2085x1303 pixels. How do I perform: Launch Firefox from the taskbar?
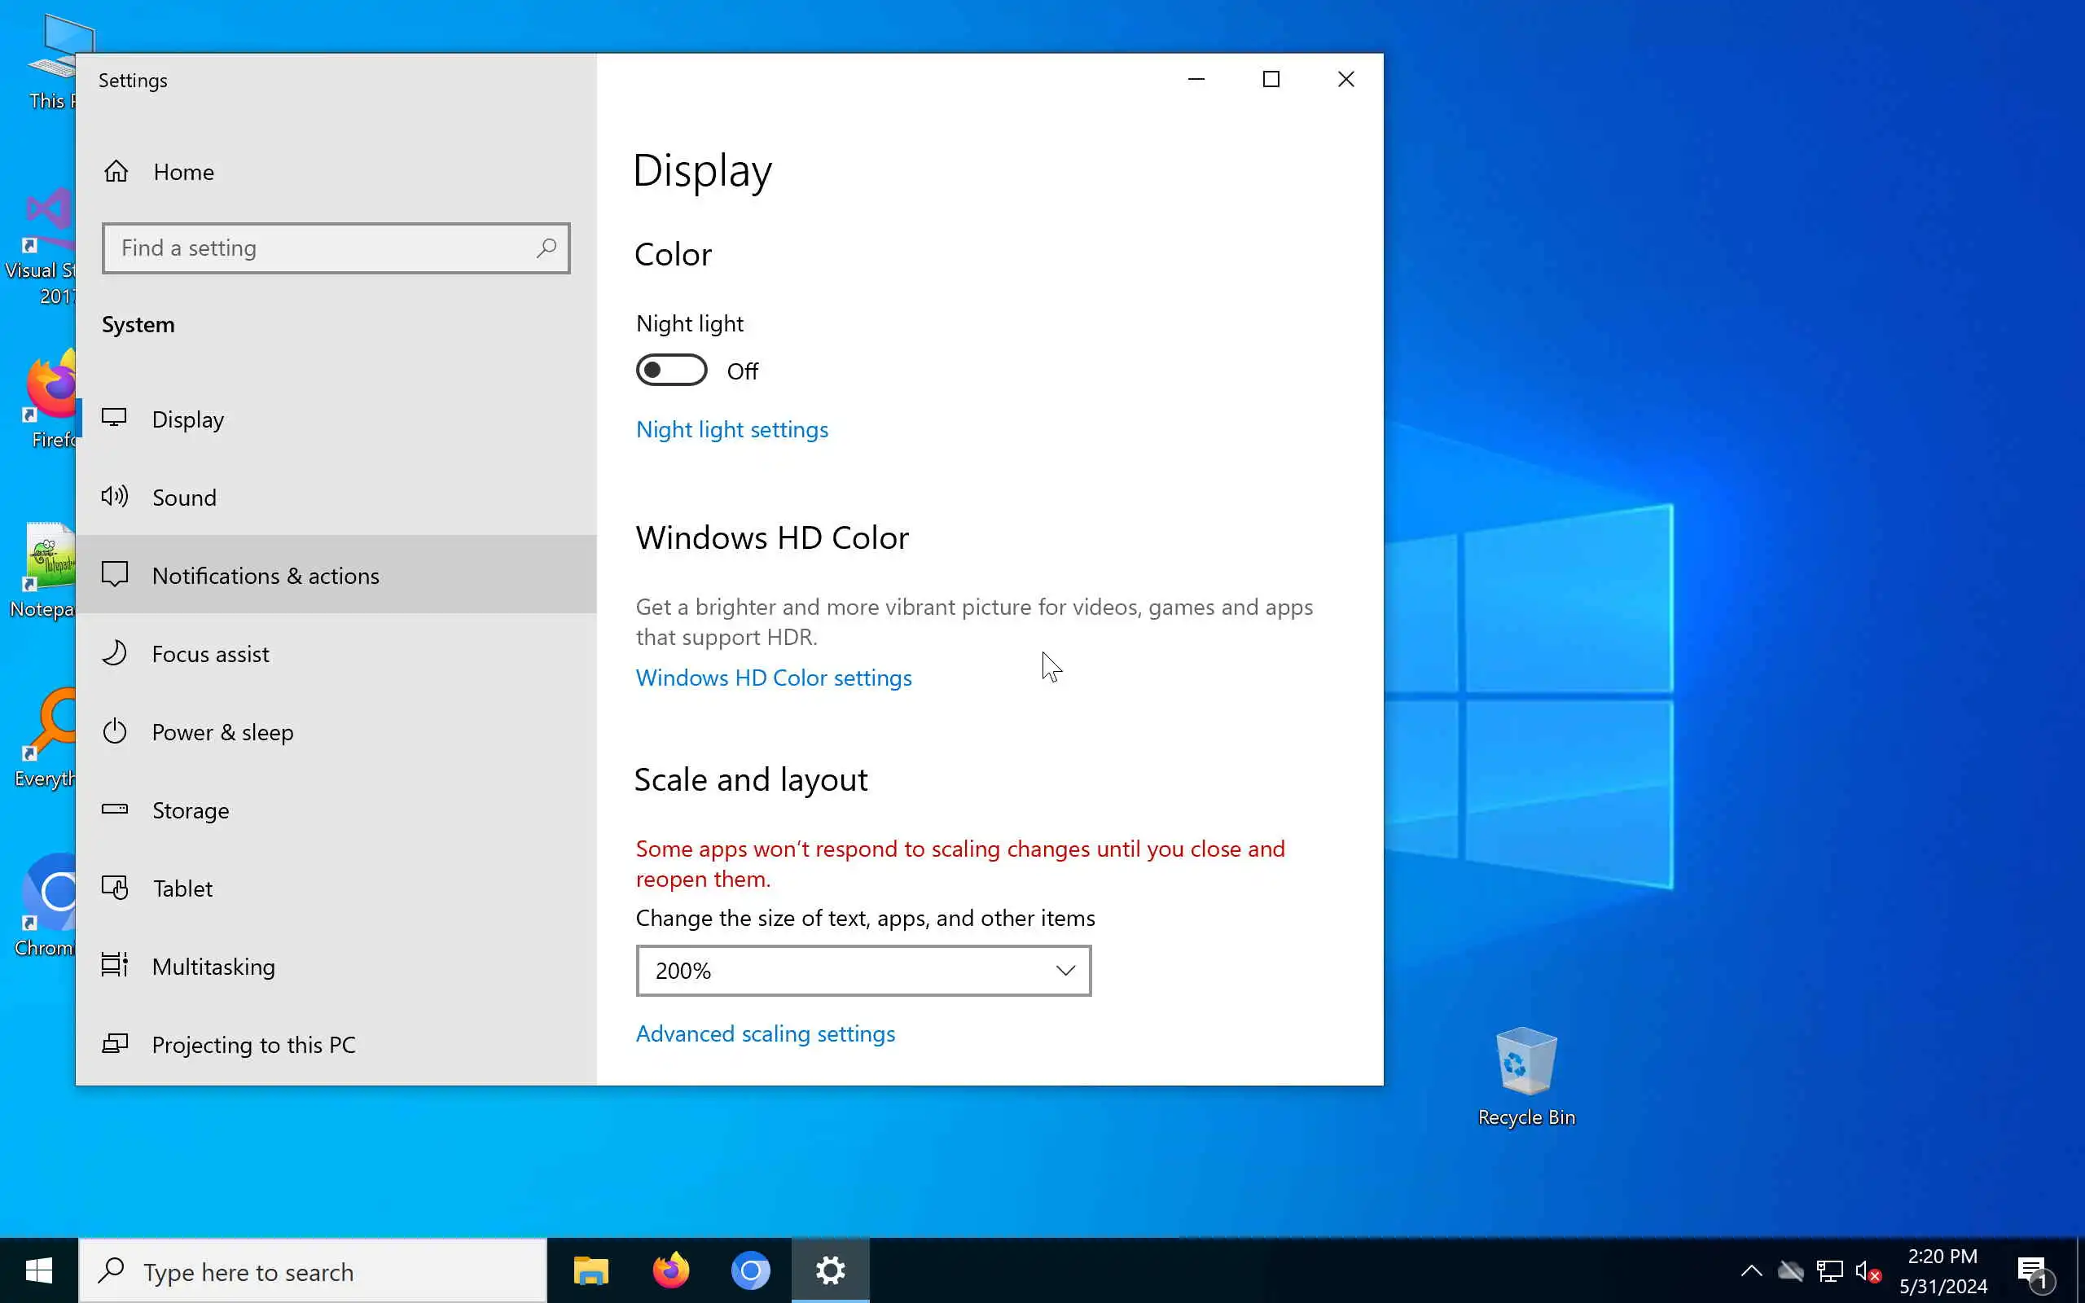pyautogui.click(x=670, y=1270)
